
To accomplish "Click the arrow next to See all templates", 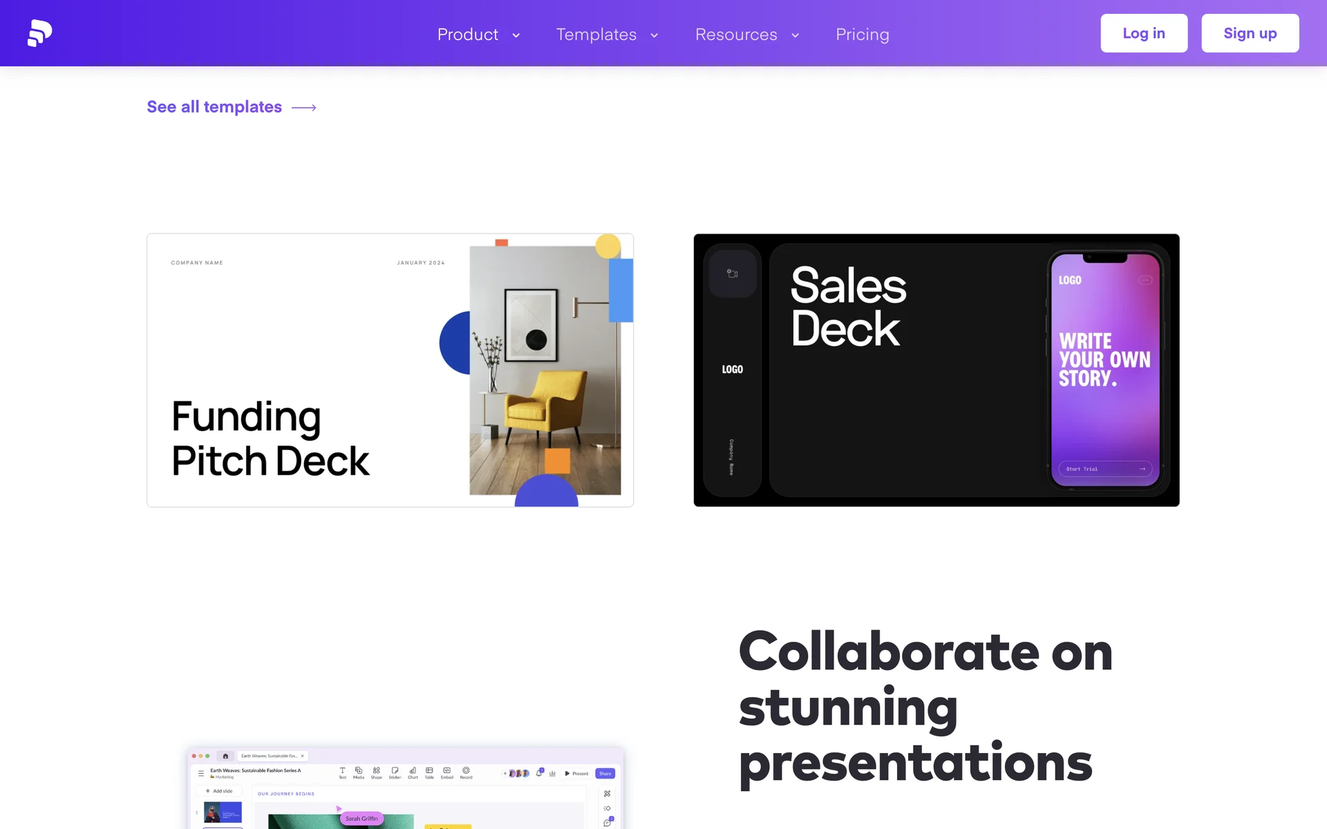I will (304, 108).
